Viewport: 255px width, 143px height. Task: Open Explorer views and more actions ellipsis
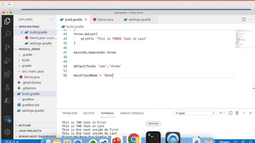[x=51, y=19]
